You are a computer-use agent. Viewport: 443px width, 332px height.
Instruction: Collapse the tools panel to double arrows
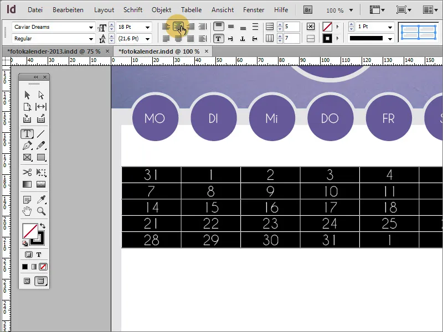click(35, 77)
